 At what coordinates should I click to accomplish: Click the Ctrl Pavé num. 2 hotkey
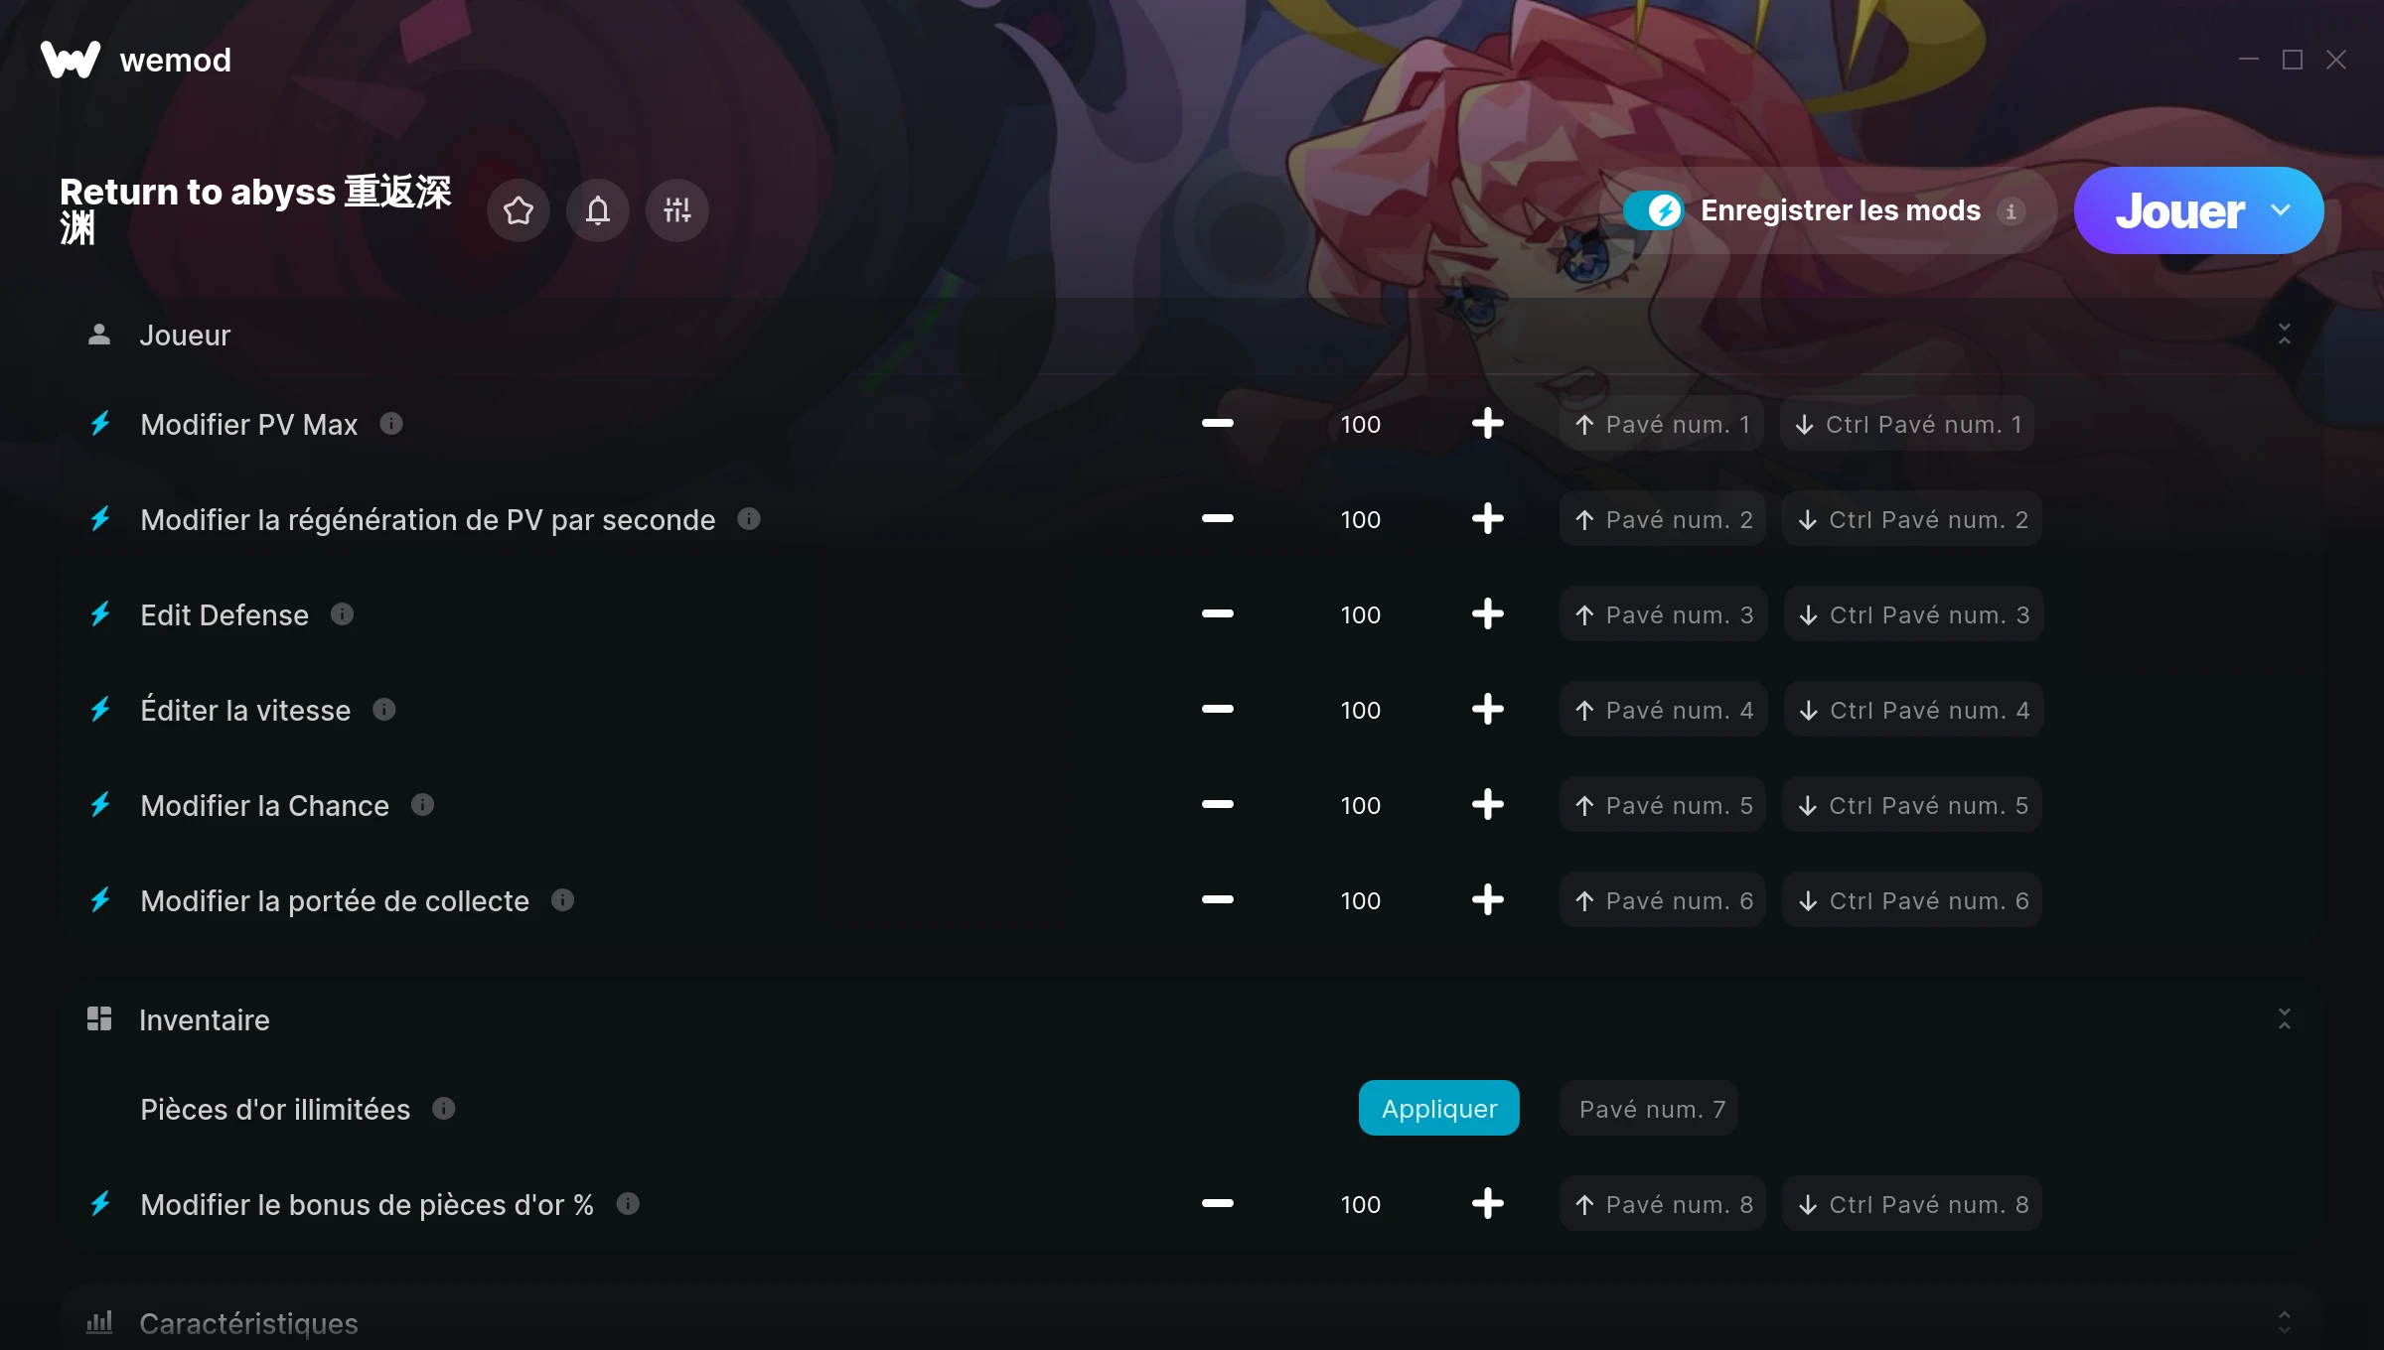point(1913,519)
